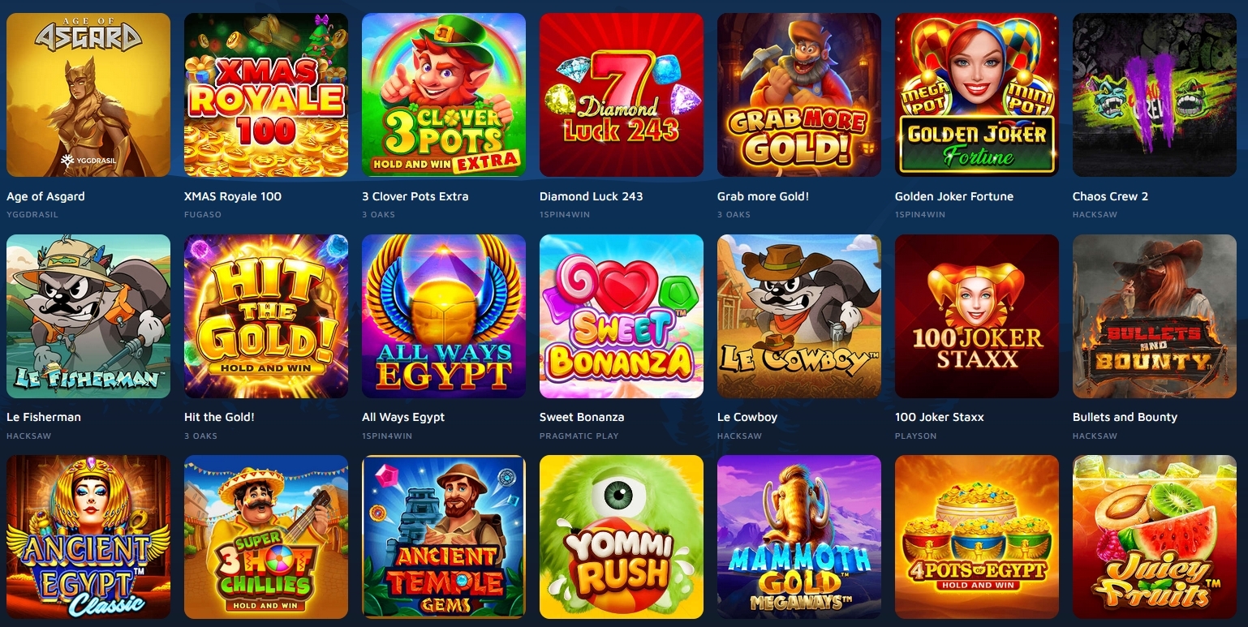Launch the Super 3 Hot Chillies tile
This screenshot has height=627, width=1248.
(266, 537)
